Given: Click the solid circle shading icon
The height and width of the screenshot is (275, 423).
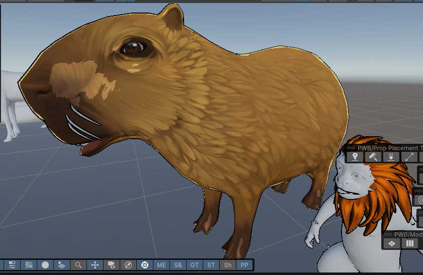Looking at the screenshot, I should pos(45,265).
